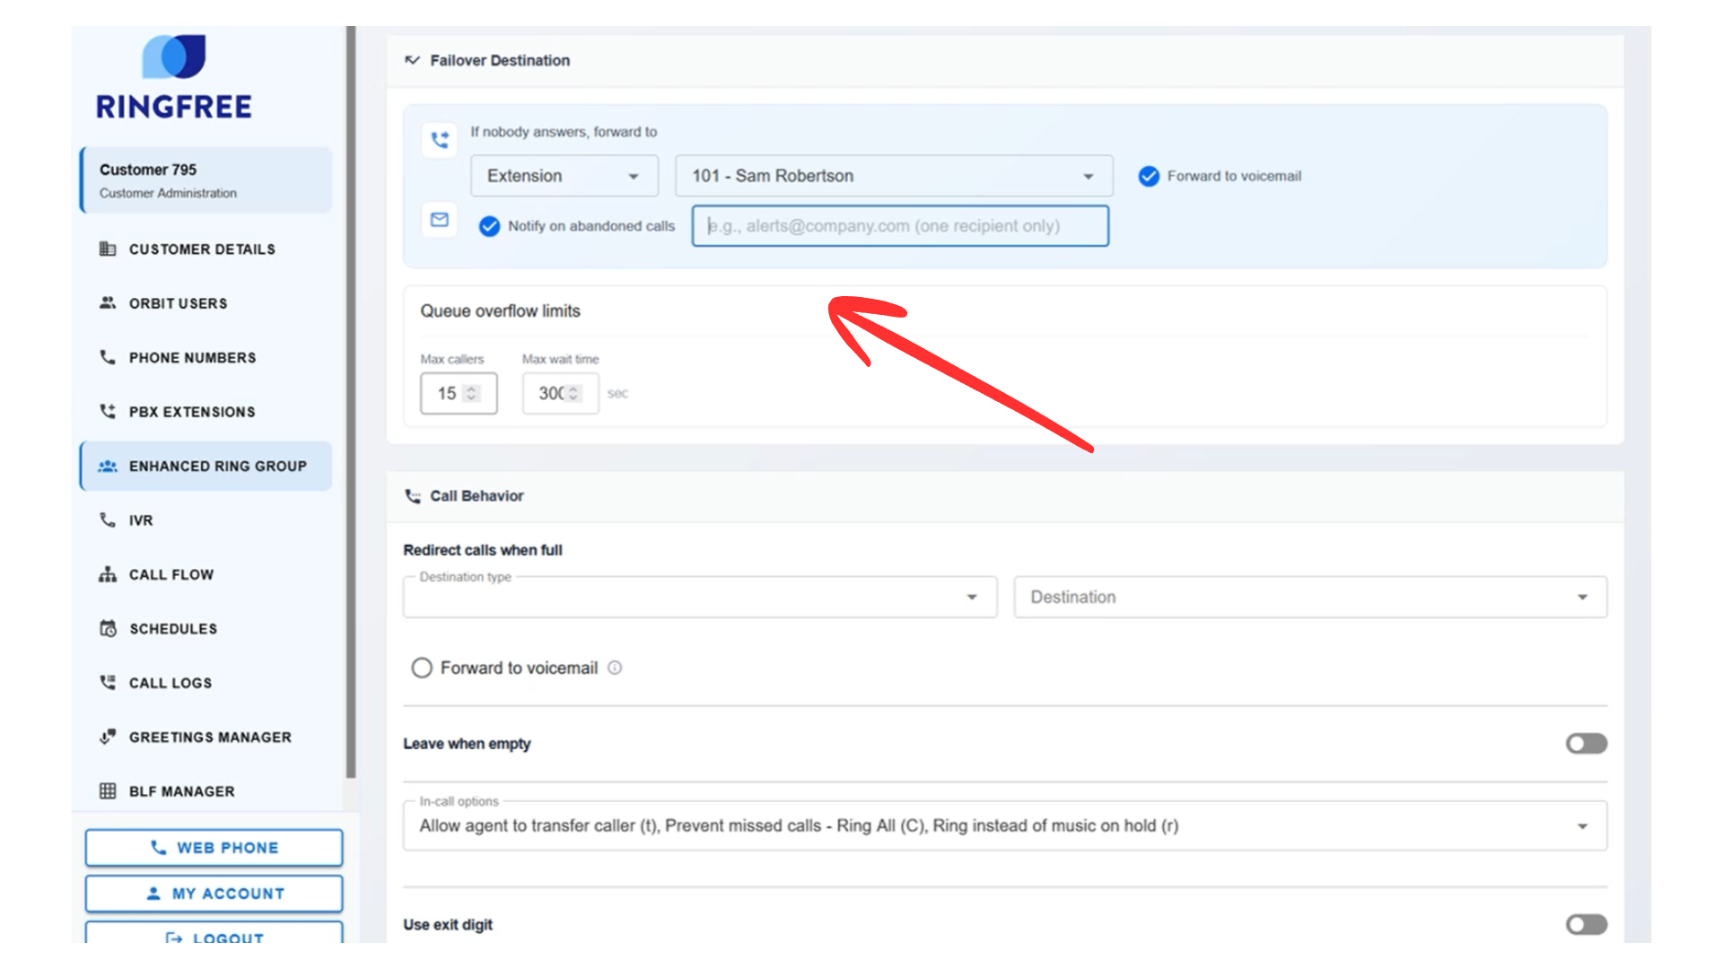
Task: Uncheck failover Forward to voicemail checkbox
Action: point(1149,176)
